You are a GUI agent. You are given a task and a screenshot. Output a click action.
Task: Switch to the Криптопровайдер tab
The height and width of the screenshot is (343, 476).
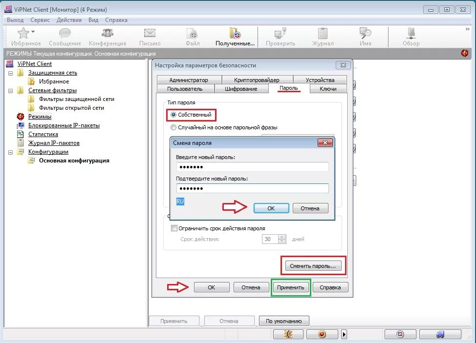coord(257,80)
